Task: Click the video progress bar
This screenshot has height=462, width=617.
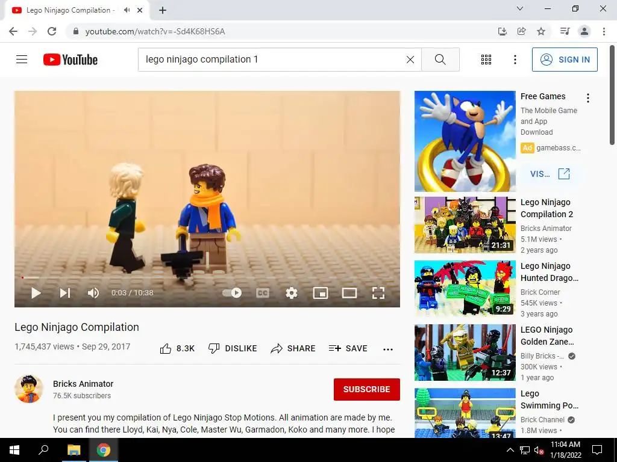Action: [207, 277]
